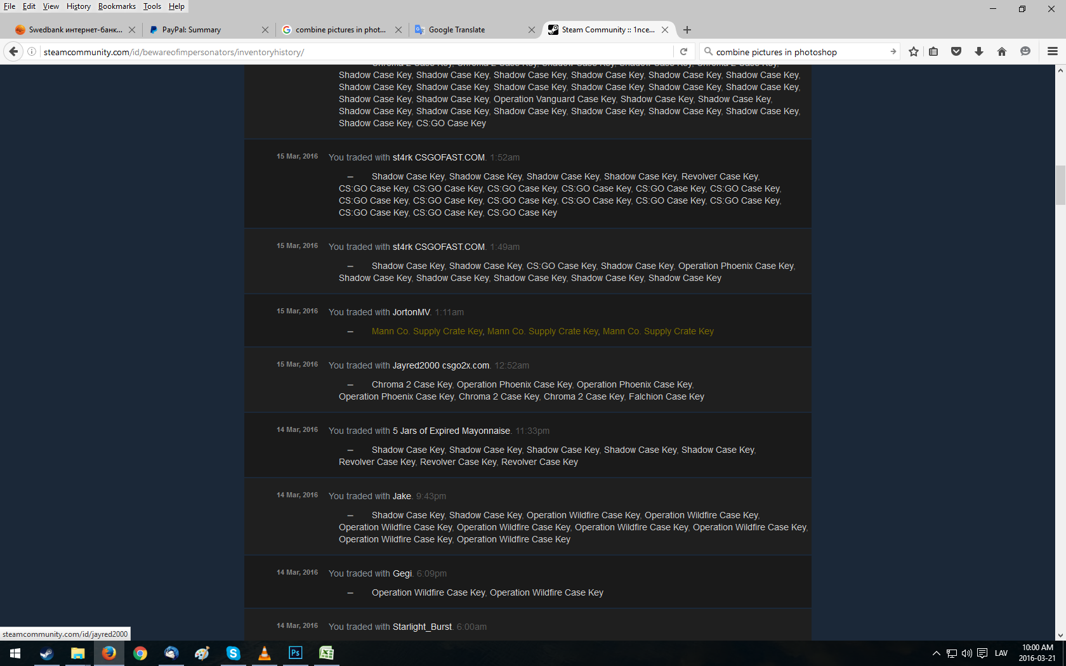Open network icon in system tray

coord(952,653)
